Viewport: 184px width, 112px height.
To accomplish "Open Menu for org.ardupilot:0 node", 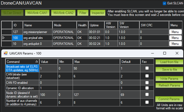I will click(x=175, y=44).
